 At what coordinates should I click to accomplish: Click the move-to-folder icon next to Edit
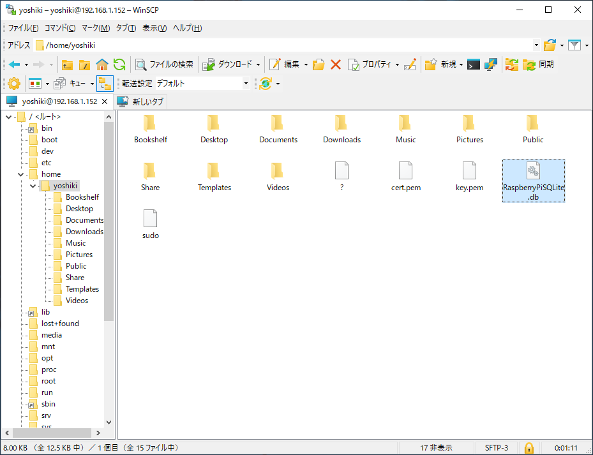tap(319, 64)
